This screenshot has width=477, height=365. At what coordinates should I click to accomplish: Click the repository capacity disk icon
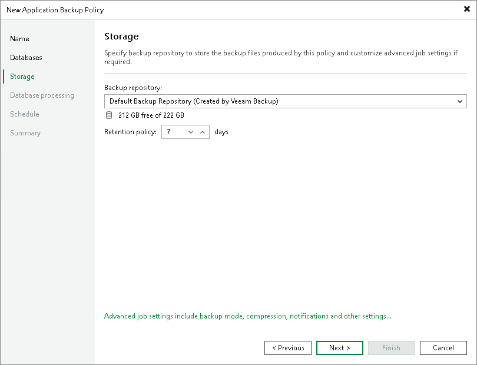pyautogui.click(x=109, y=115)
